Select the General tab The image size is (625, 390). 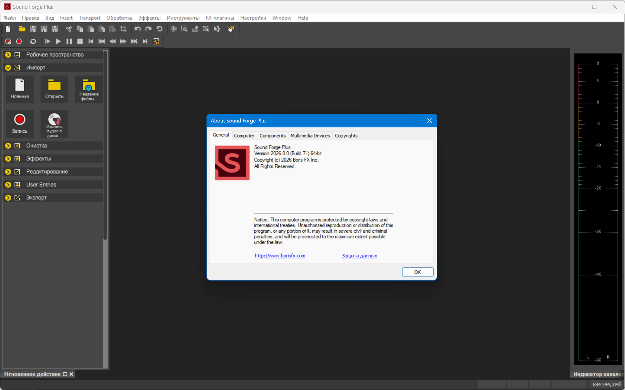click(x=221, y=135)
